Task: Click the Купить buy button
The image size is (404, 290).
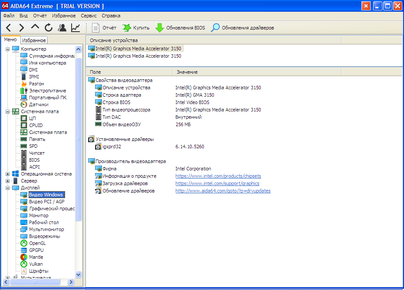Action: tap(136, 28)
